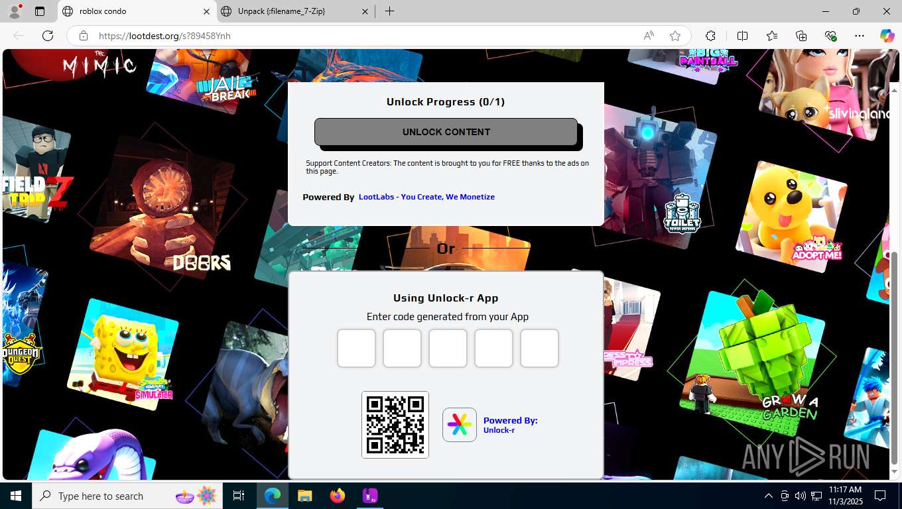Toggle Split screen view

742,36
